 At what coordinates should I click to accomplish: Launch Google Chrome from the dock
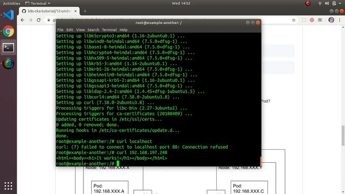pyautogui.click(x=9, y=31)
